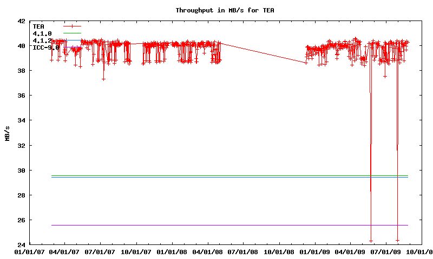Select the 36 y-axis tick label
The width and height of the screenshot is (433, 259).
pyautogui.click(x=21, y=96)
